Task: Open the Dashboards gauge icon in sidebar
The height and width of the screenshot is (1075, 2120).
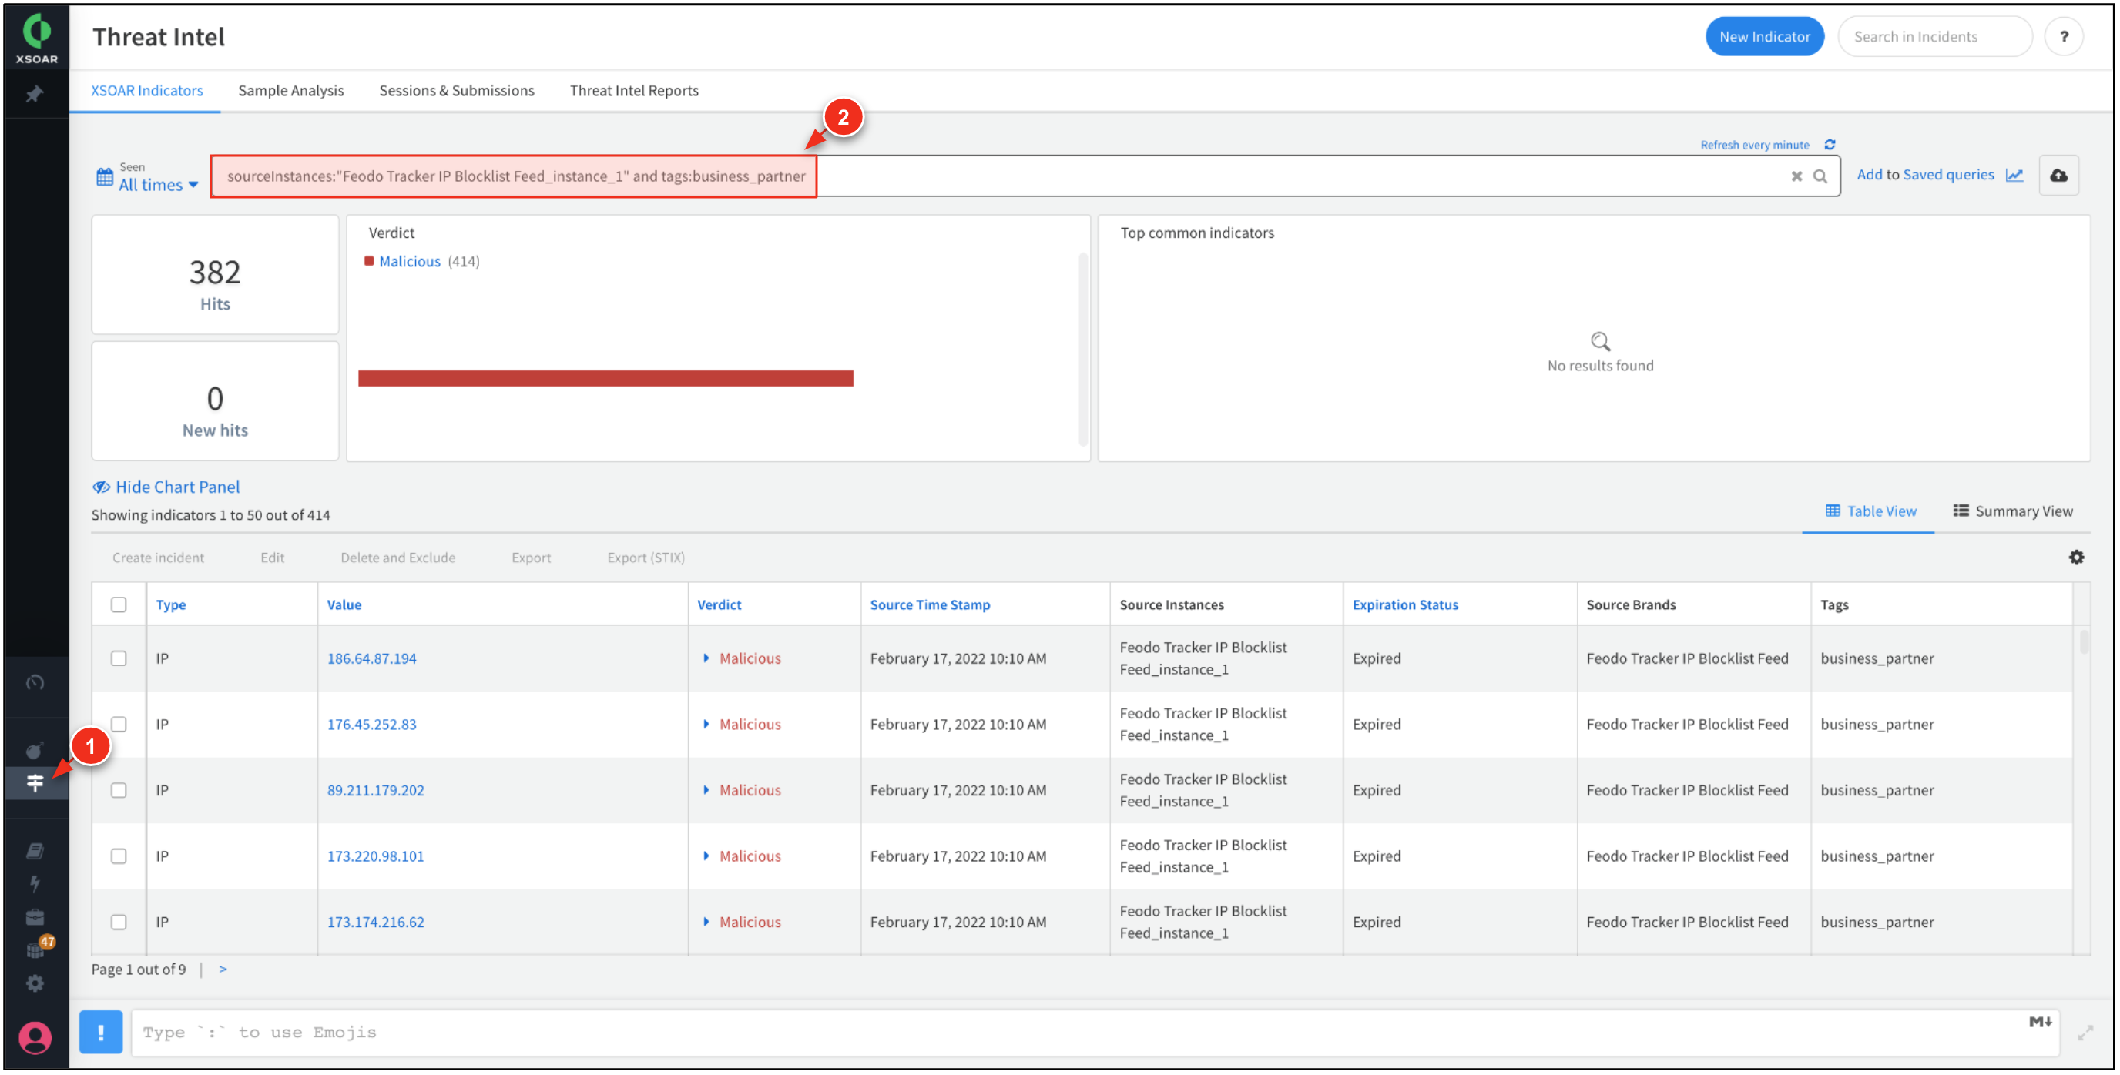Action: tap(35, 683)
